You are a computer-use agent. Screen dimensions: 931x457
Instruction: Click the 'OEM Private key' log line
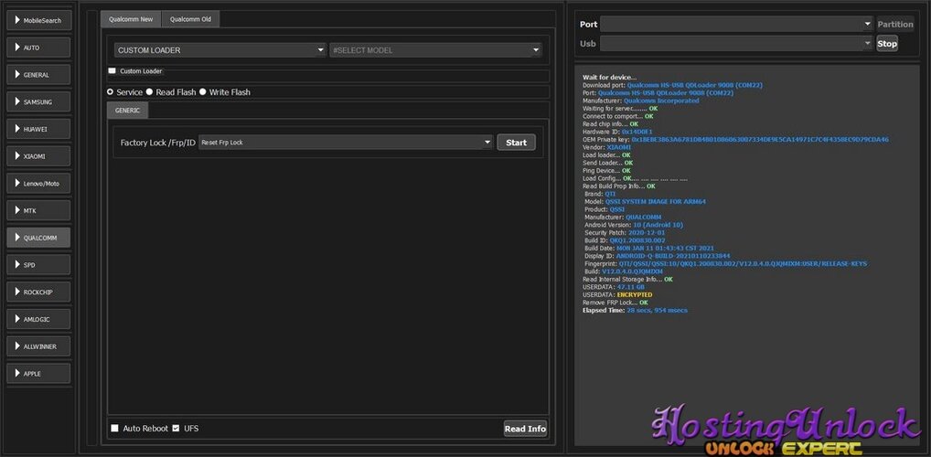pyautogui.click(x=735, y=140)
